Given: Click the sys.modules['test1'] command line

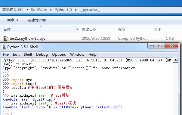Looking at the screenshot, I should coord(39,103).
